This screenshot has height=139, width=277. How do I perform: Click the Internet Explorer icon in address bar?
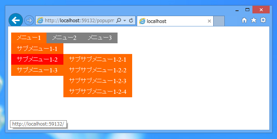(x=40, y=21)
